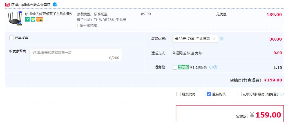Check the 朋友代付 option
Viewport: 288px width, 122px height.
point(178,94)
